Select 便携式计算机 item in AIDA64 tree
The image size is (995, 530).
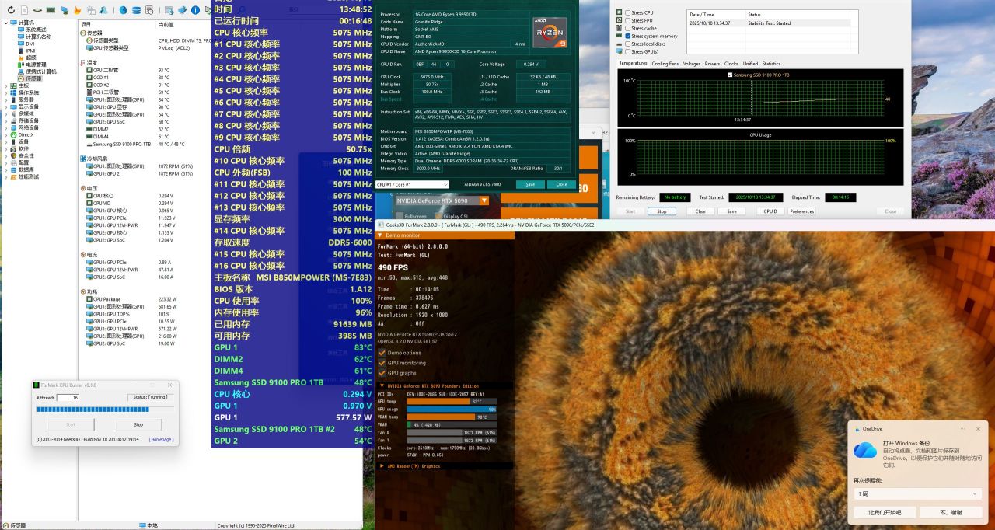pyautogui.click(x=38, y=71)
